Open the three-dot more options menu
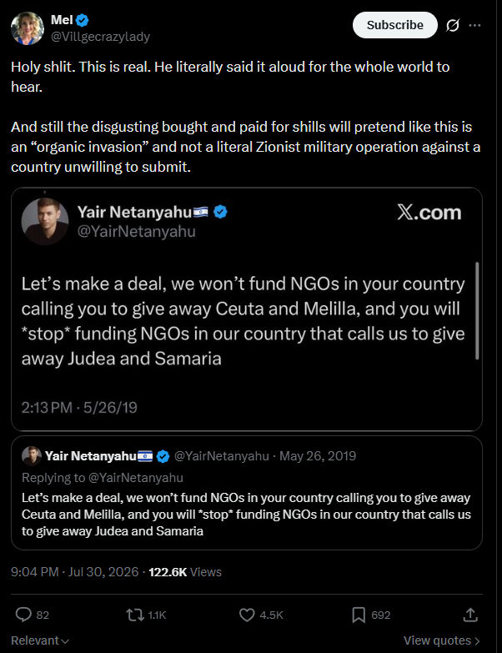This screenshot has height=653, width=502. [474, 25]
